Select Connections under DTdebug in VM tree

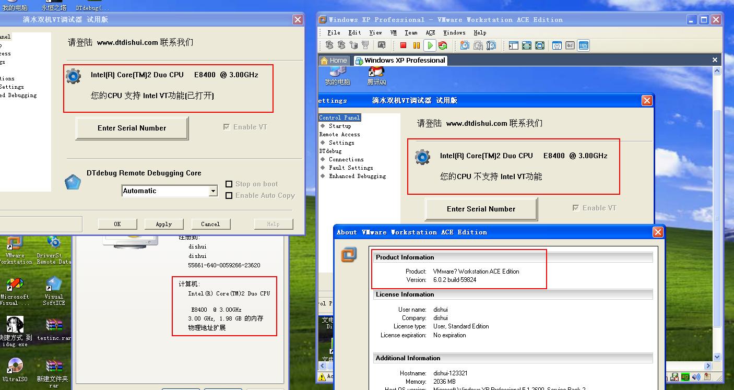pos(346,159)
